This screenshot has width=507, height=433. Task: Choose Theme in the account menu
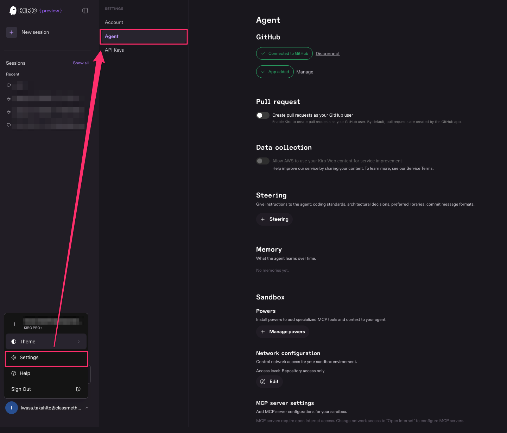[x=46, y=342]
